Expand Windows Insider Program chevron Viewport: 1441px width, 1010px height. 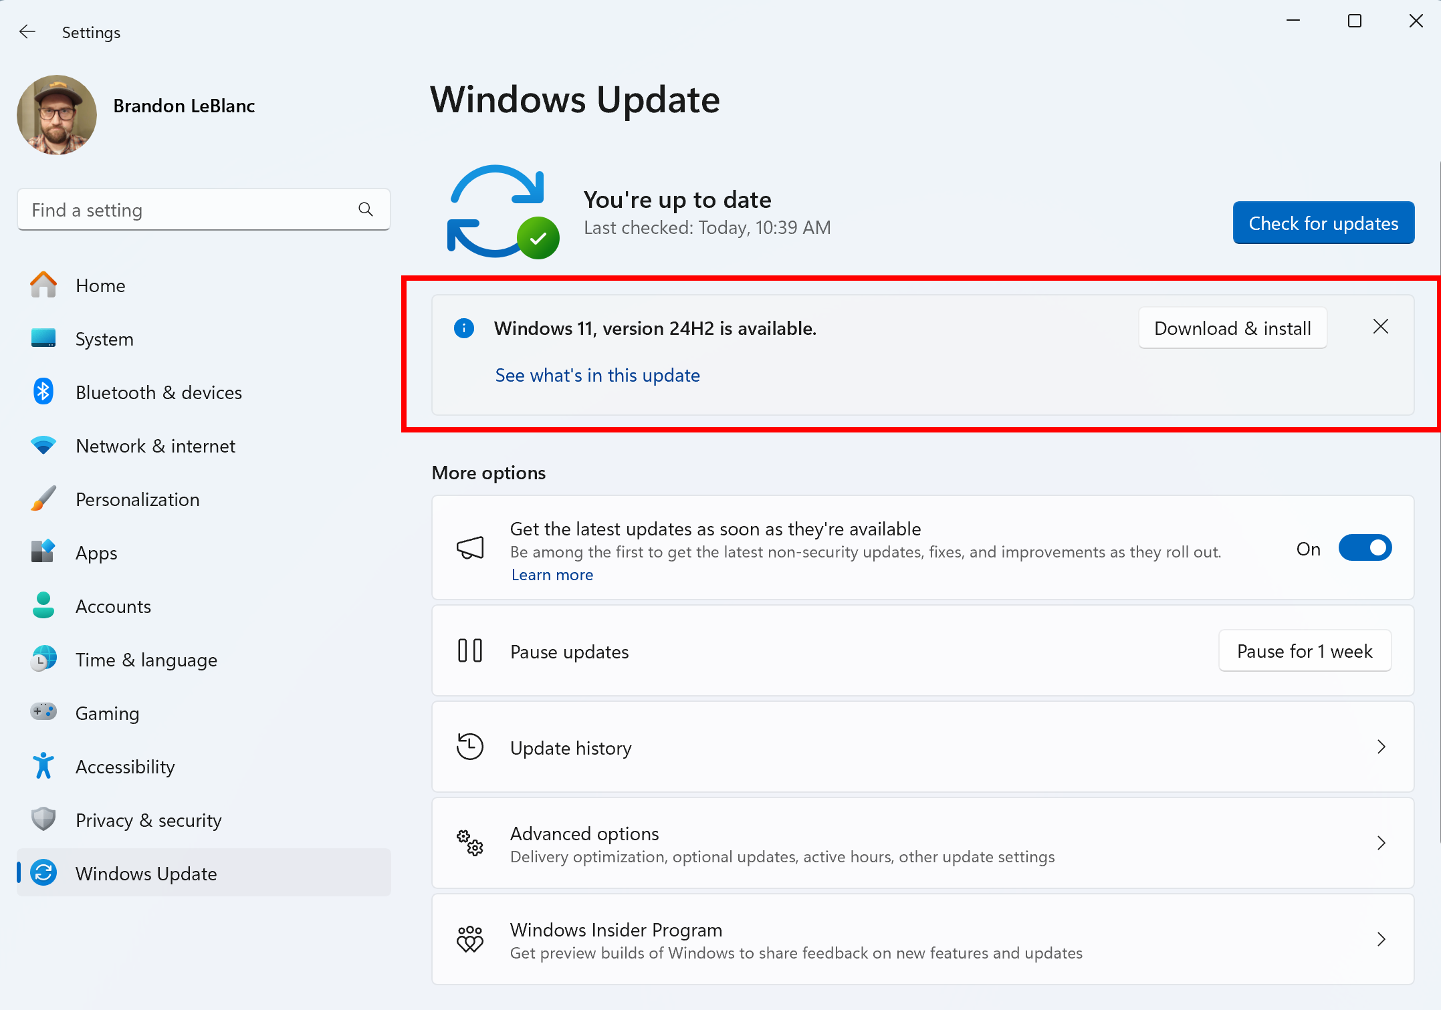[1381, 940]
